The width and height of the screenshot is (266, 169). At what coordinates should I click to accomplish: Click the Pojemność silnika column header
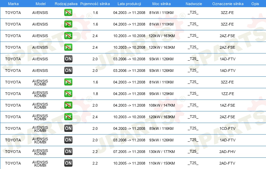tap(95, 4)
